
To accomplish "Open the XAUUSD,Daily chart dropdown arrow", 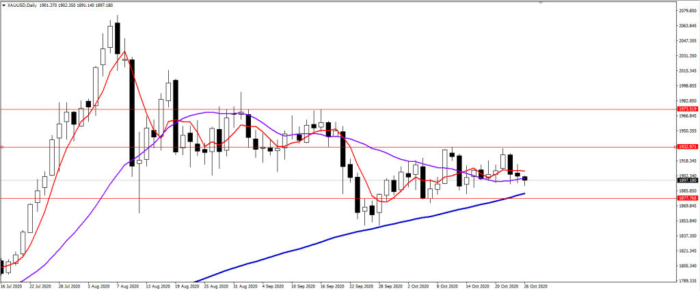I will (x=4, y=5).
